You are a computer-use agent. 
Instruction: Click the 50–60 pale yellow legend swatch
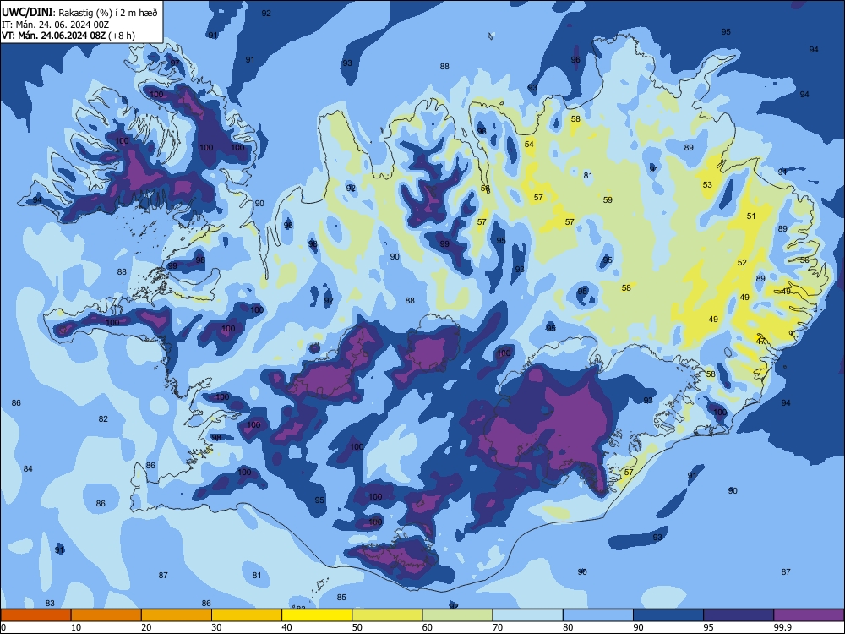click(388, 615)
